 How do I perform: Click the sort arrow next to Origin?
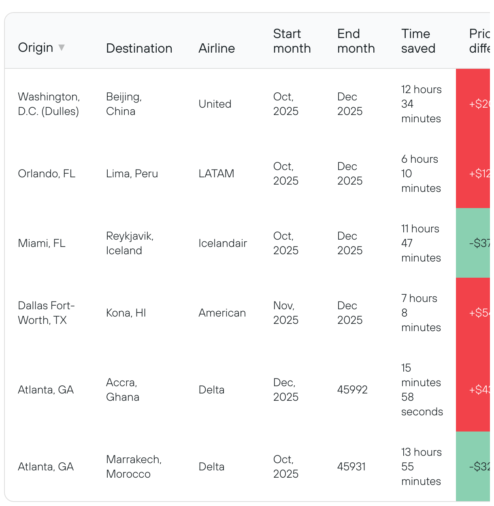pyautogui.click(x=62, y=47)
